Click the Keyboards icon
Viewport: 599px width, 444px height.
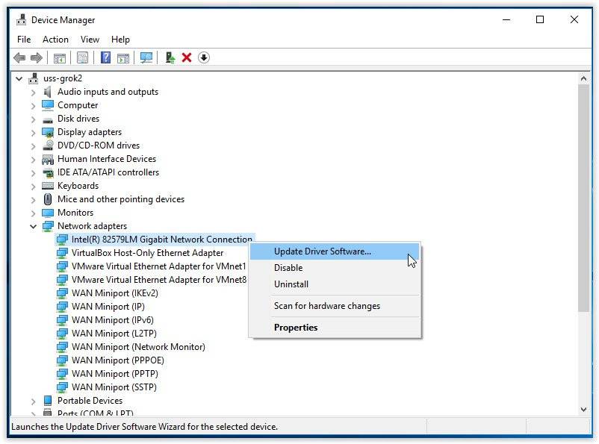(x=48, y=186)
